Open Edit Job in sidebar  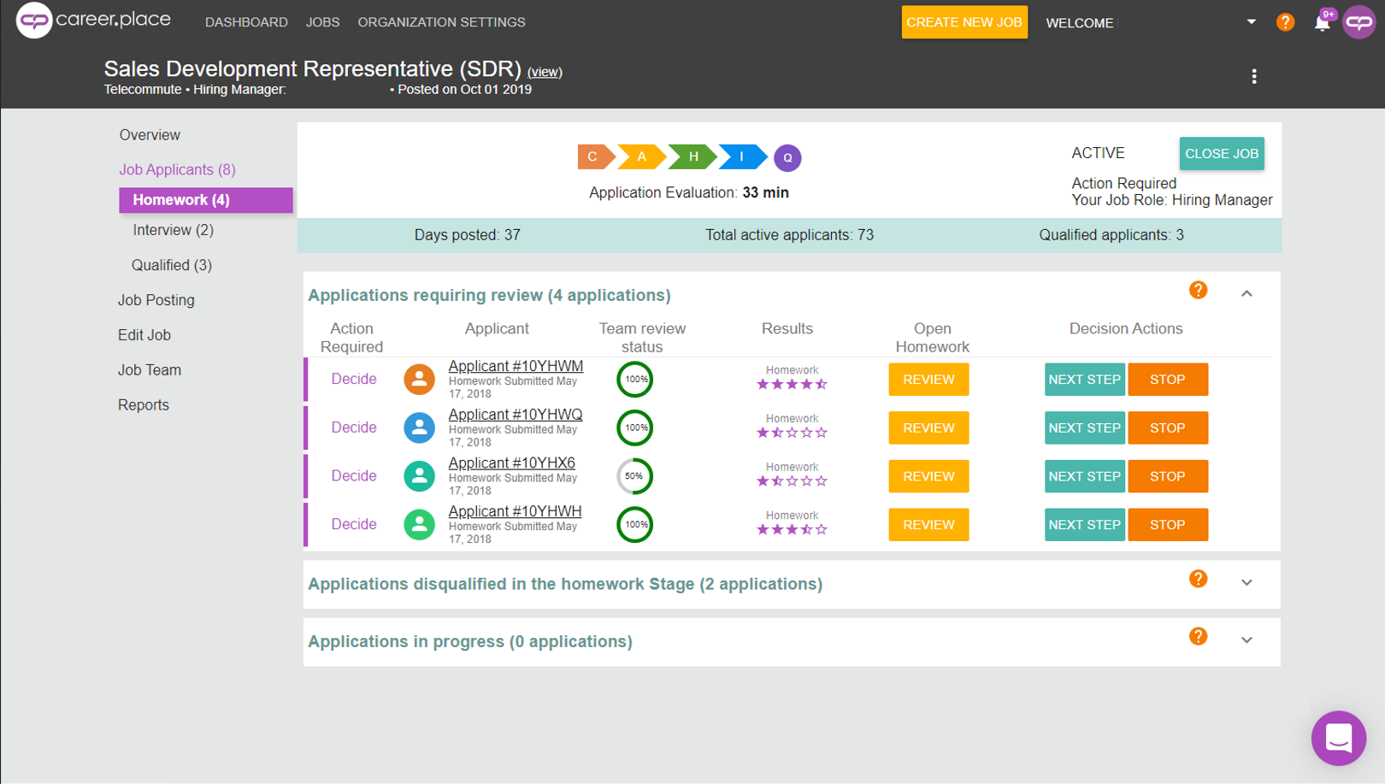[x=144, y=335]
